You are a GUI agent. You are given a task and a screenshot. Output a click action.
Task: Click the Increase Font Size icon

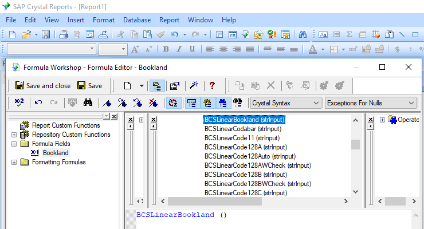point(135,49)
